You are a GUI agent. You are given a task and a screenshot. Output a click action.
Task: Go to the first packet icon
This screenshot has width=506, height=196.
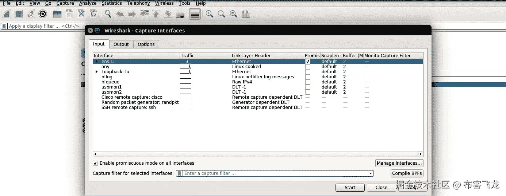pyautogui.click(x=156, y=14)
